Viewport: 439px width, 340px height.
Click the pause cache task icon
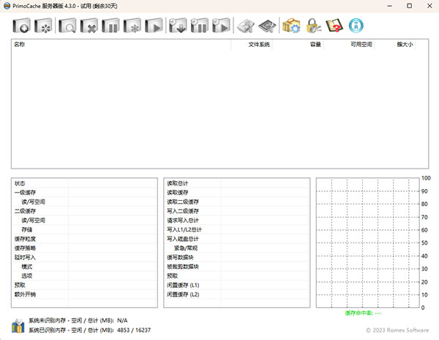point(110,26)
